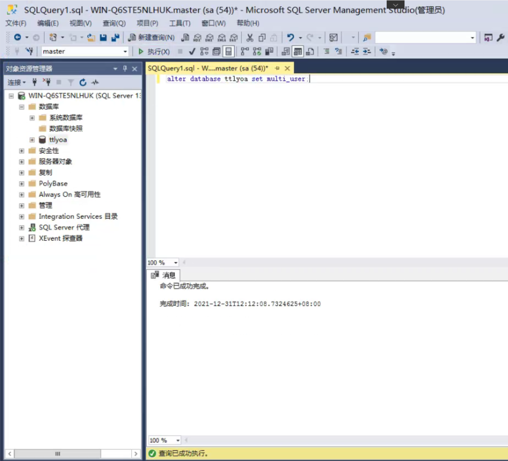Select the SQLQuery1.sql editor tab
The height and width of the screenshot is (461, 508).
208,68
